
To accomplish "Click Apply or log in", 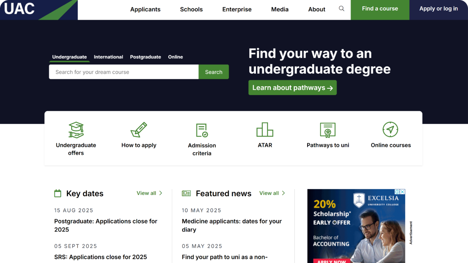I will pyautogui.click(x=439, y=10).
